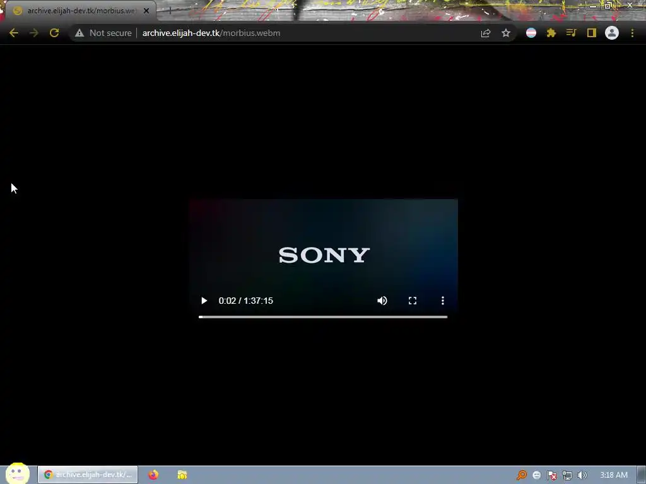646x484 pixels.
Task: Restore down the Chrome window
Action: 608,5
